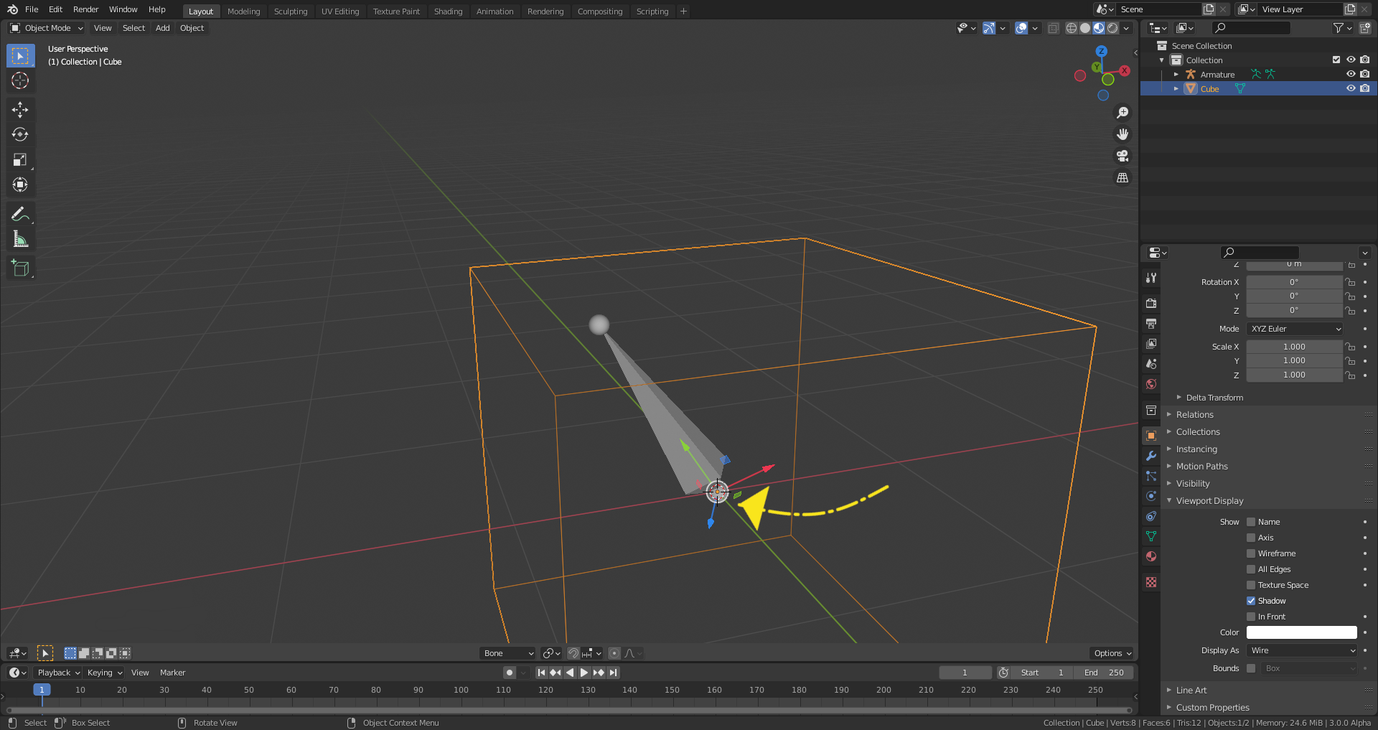Open the Render properties tab icon

1151,304
